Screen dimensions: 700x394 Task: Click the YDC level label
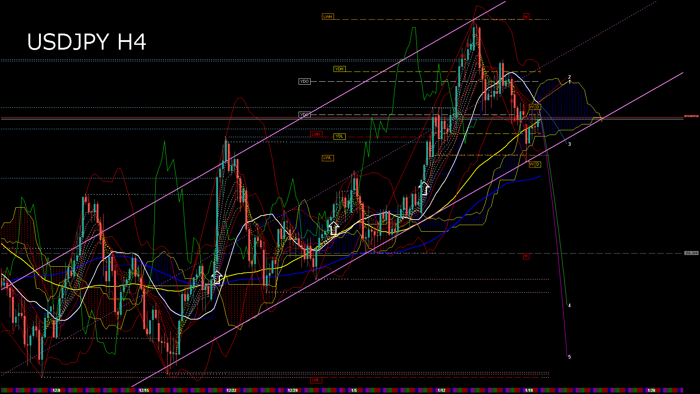304,115
